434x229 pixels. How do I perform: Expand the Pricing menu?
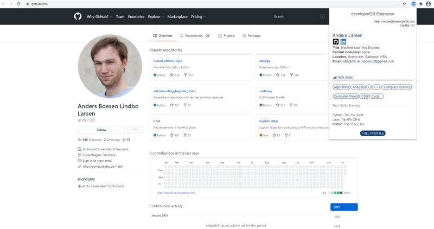coord(199,17)
